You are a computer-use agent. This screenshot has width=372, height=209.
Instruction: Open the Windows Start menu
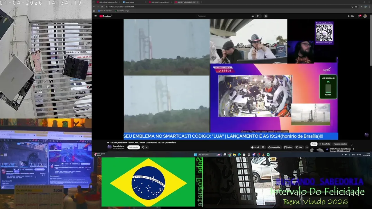click(195, 155)
